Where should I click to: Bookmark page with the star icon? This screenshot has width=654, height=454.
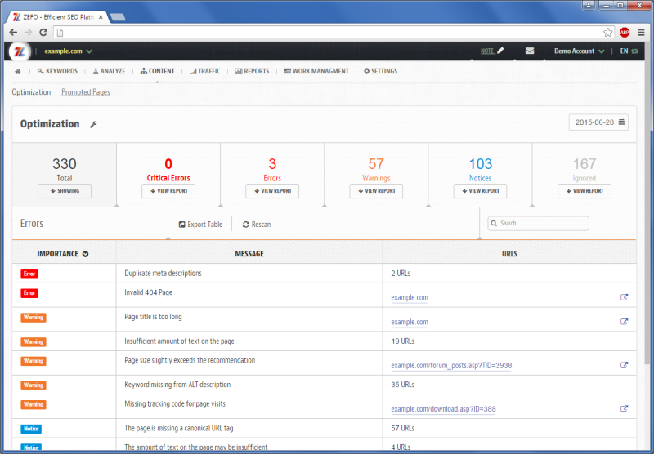[x=608, y=33]
